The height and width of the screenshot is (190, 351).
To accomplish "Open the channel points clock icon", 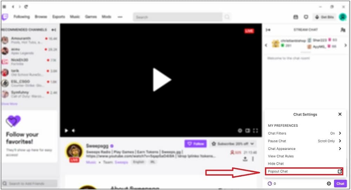I will pos(270,184).
